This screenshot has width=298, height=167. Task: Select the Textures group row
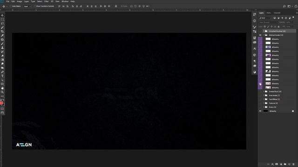(x=279, y=103)
